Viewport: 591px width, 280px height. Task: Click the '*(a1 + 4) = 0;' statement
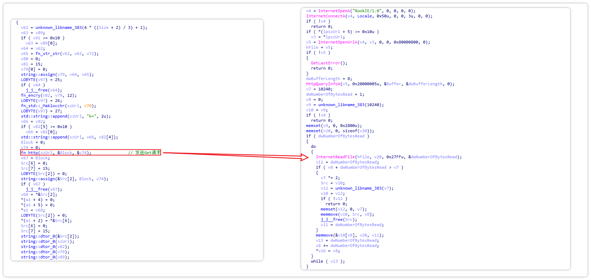point(38,200)
